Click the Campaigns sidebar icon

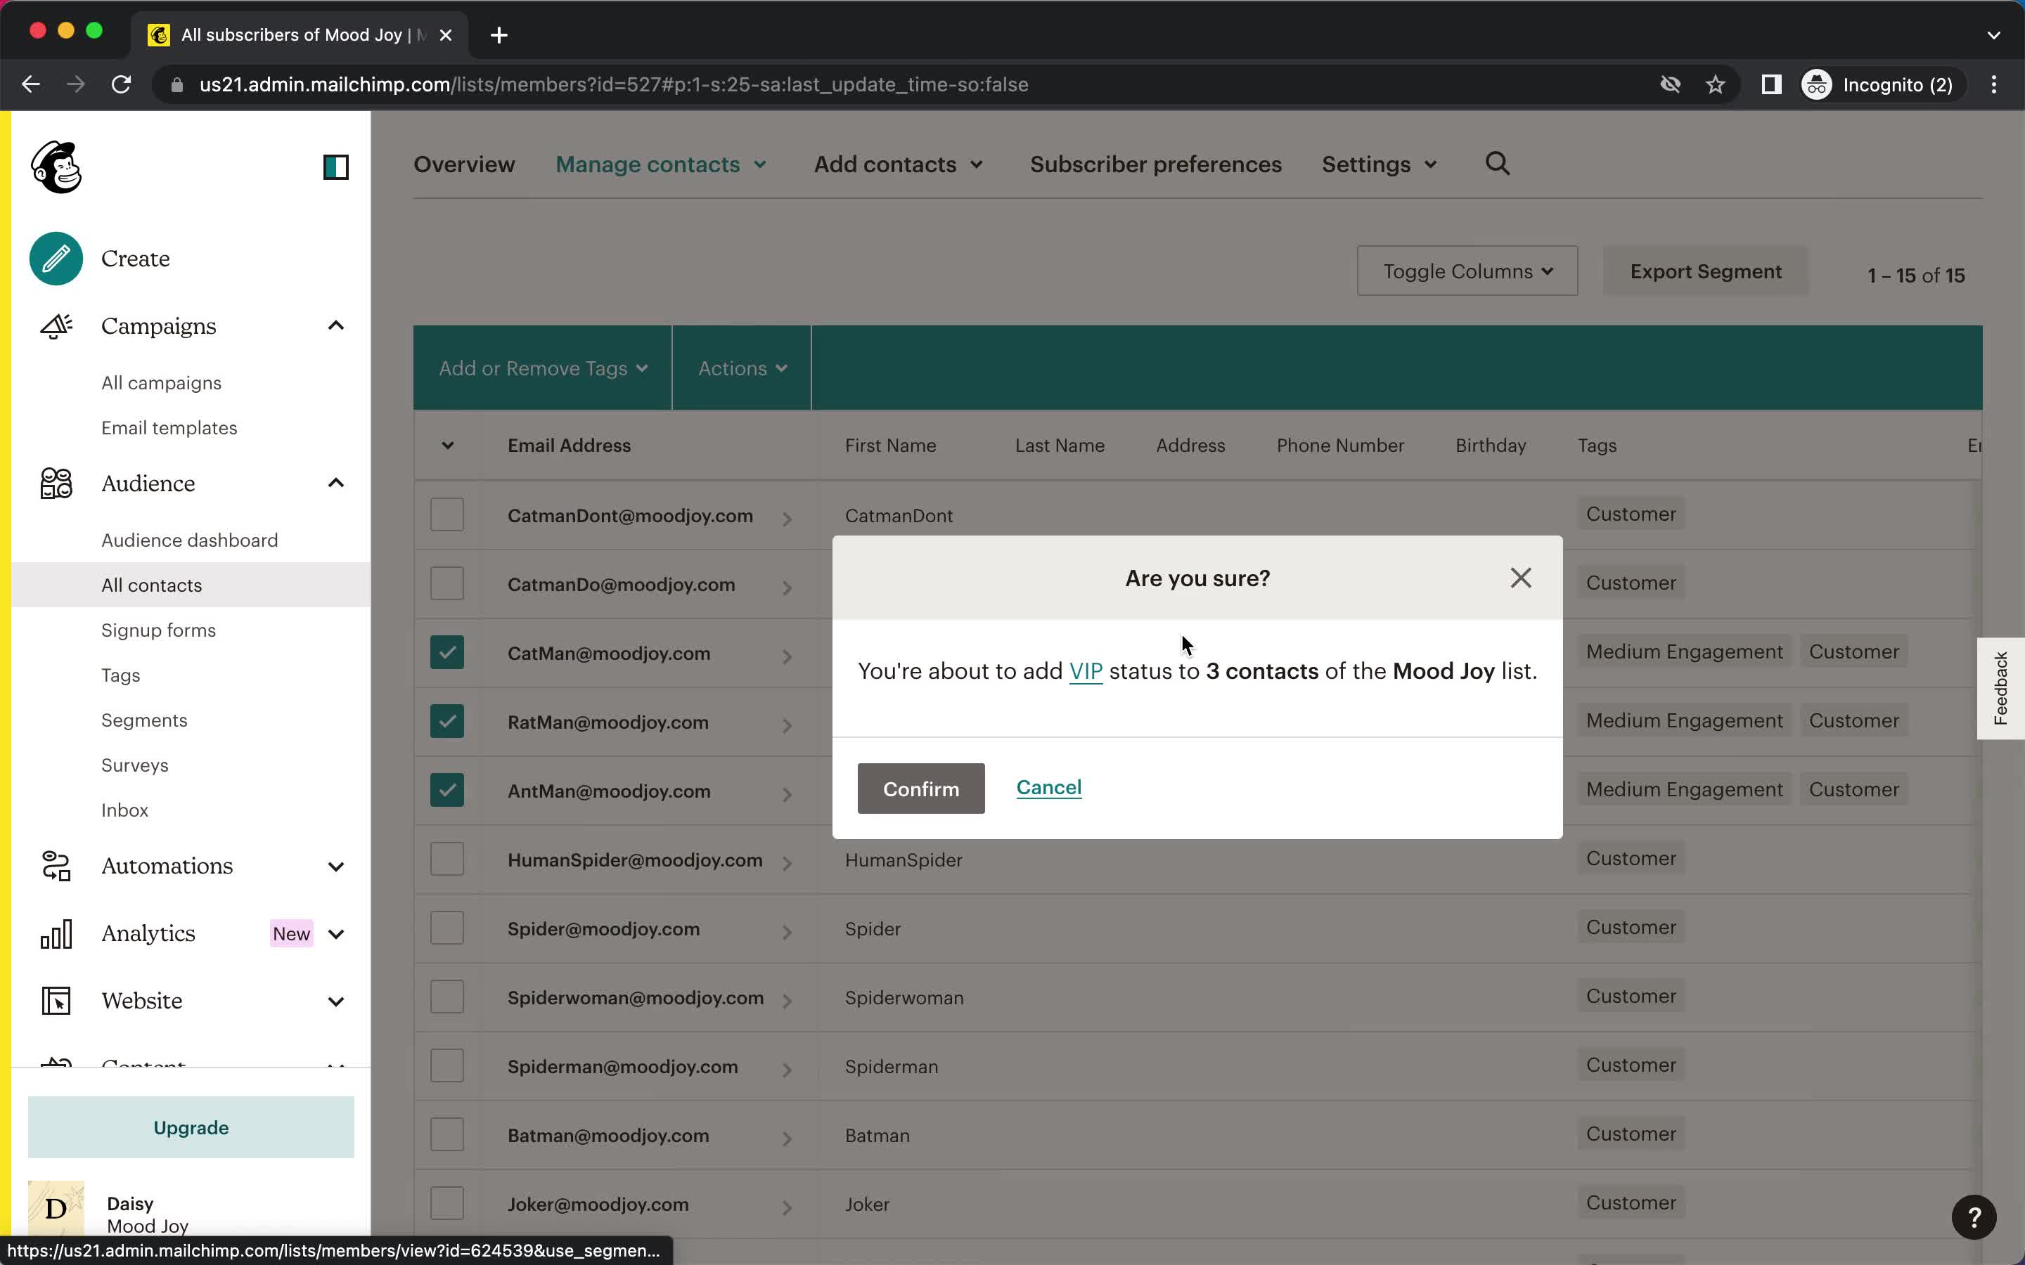54,325
